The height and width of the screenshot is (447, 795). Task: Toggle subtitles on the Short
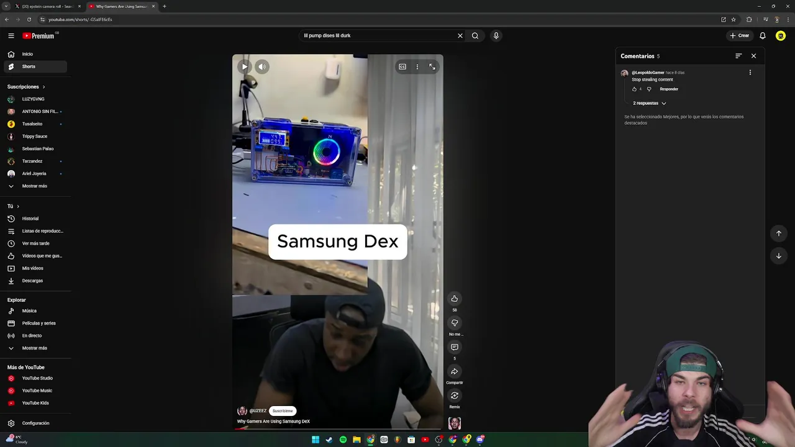click(402, 66)
